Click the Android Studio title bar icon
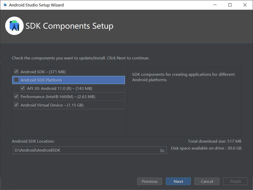This screenshot has height=190, width=253. pyautogui.click(x=5, y=5)
